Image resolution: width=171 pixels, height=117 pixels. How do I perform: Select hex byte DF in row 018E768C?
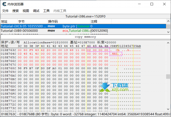tap(49, 68)
